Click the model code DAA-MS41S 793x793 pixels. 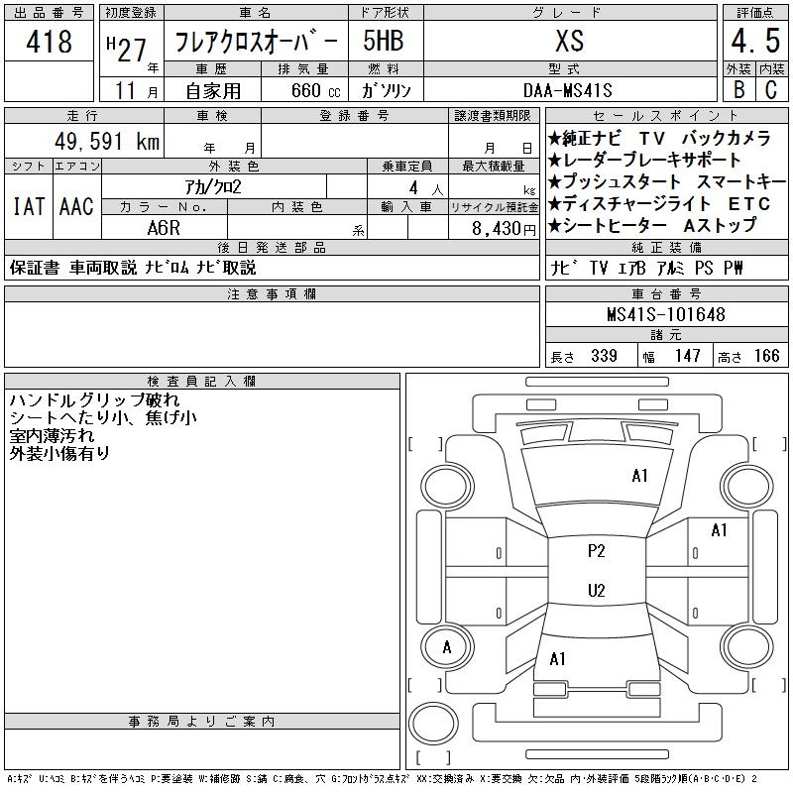point(567,90)
